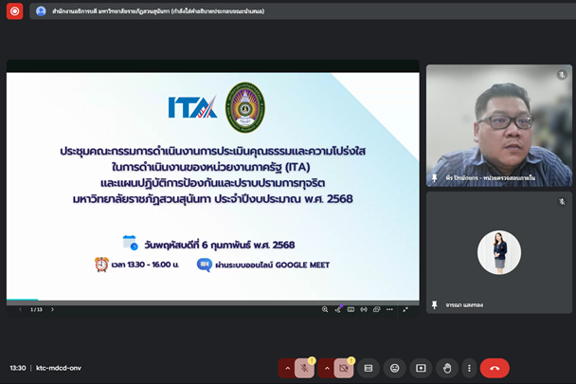Click the red leave call button

coord(495,368)
